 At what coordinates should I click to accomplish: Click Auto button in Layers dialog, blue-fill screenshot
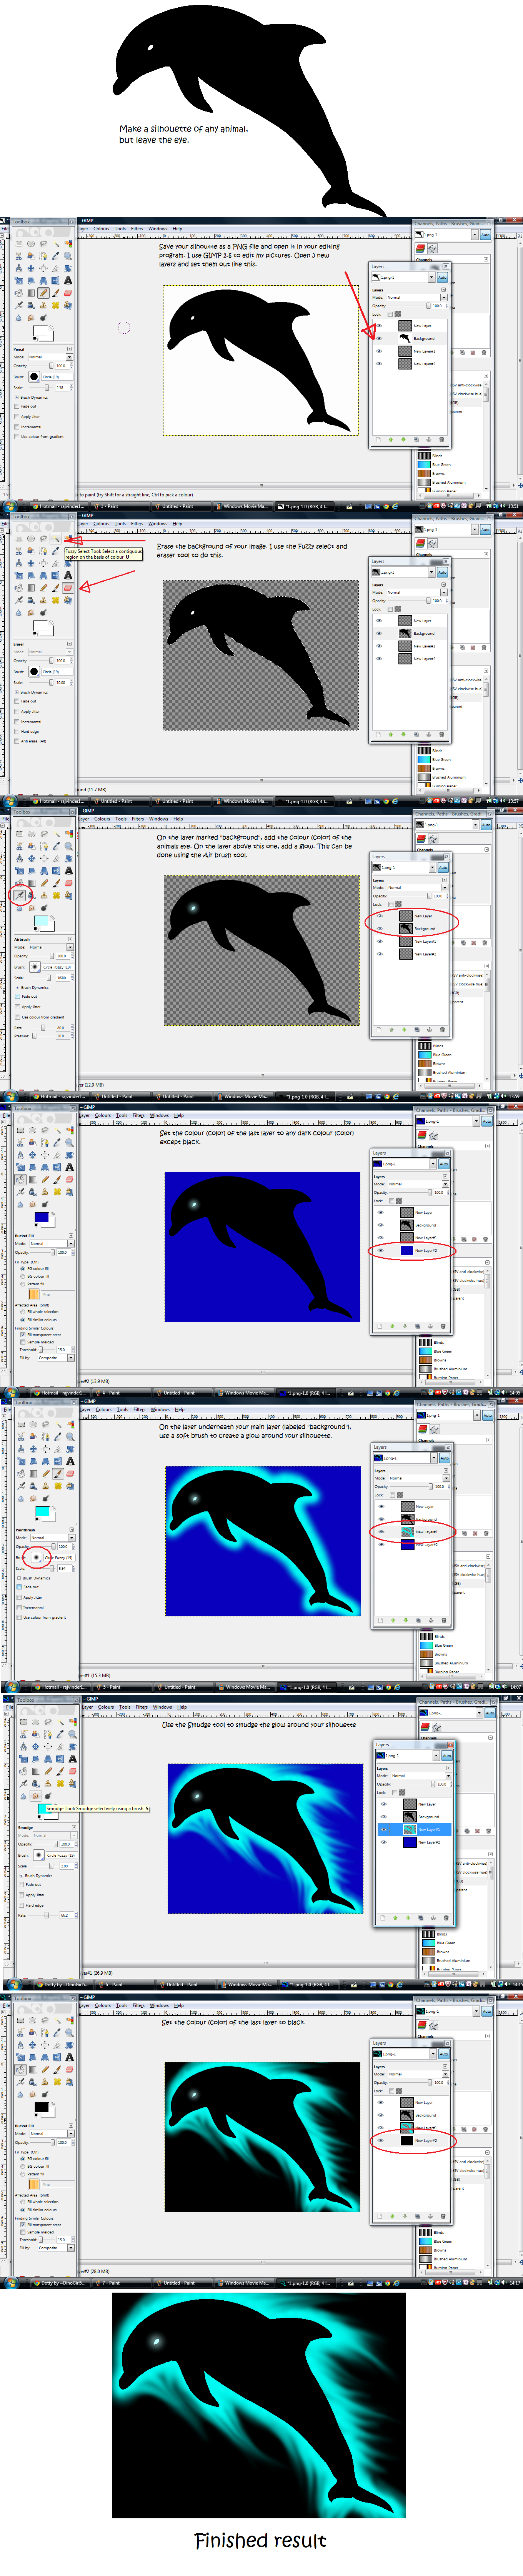pyautogui.click(x=444, y=1164)
